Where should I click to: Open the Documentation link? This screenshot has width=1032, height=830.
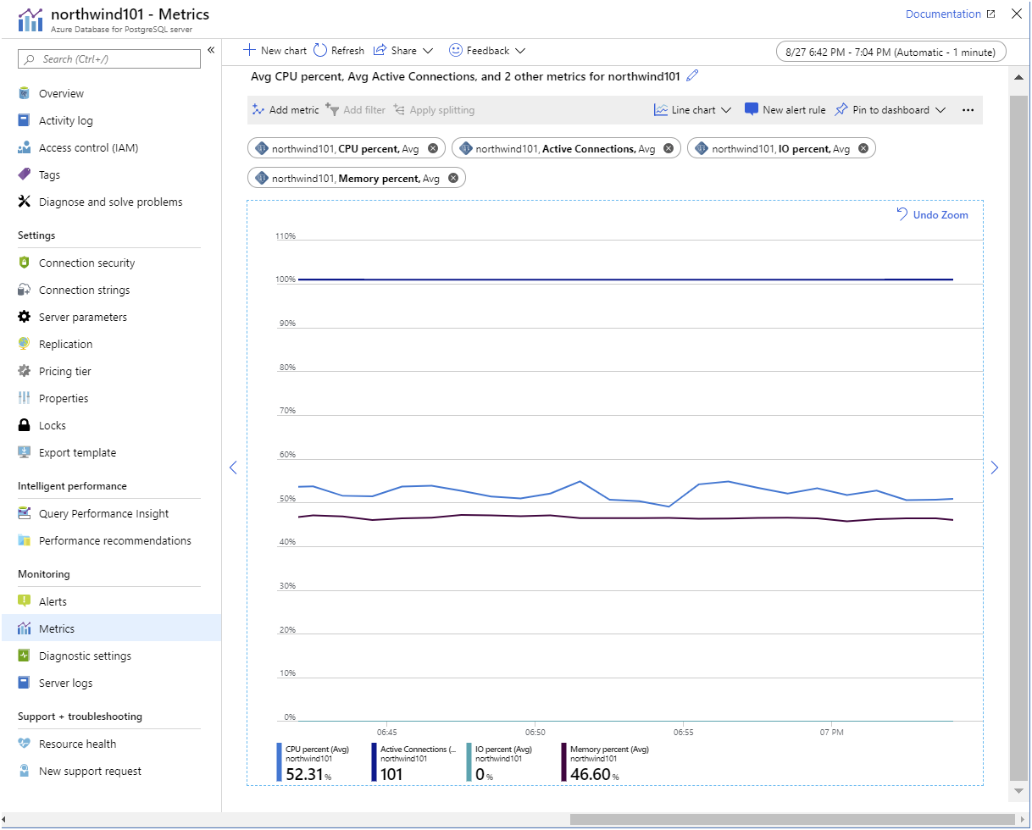coord(950,14)
